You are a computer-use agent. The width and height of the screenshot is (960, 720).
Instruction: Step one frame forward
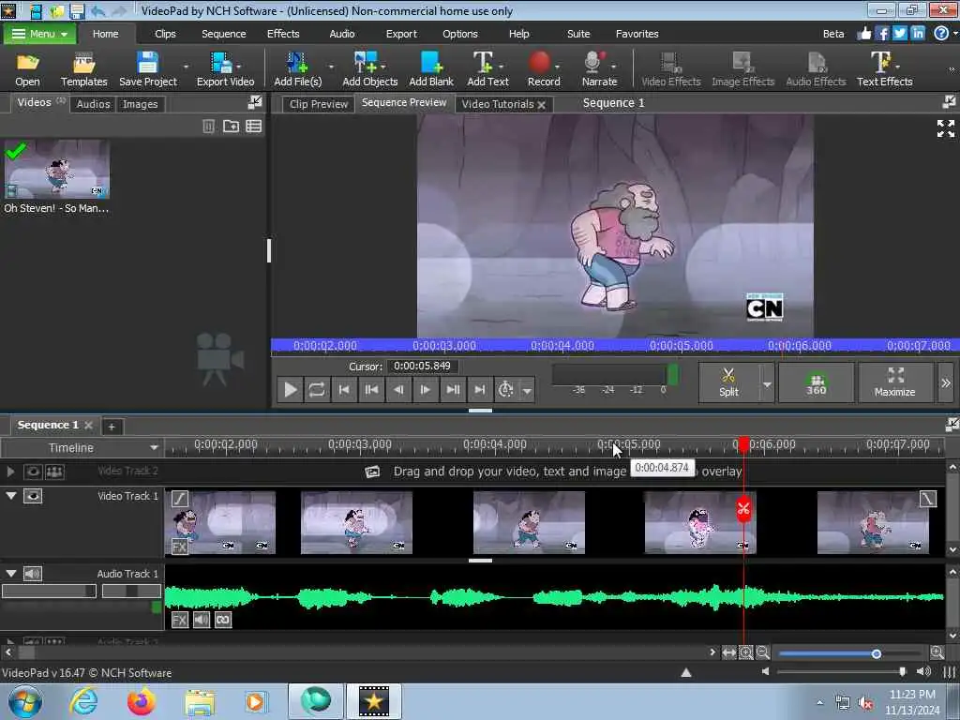[425, 389]
